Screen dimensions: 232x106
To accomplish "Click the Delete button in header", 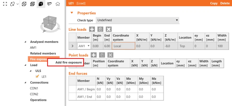I will (225, 3).
